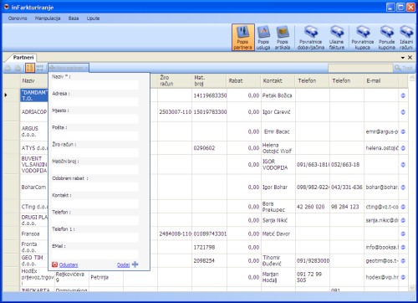Click the first print icon in Partneri toolbar

tap(8, 68)
